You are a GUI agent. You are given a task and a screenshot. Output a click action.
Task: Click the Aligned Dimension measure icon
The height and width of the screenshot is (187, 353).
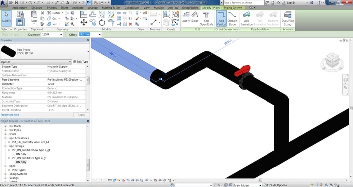[x=153, y=22]
